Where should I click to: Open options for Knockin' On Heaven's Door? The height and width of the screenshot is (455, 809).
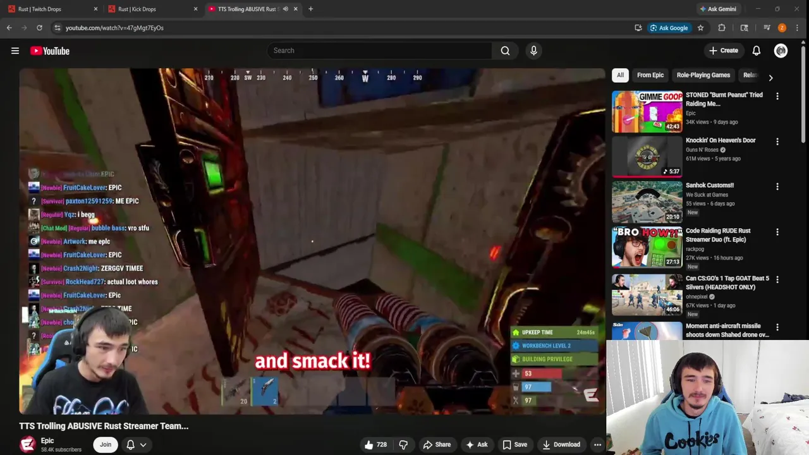click(x=777, y=142)
